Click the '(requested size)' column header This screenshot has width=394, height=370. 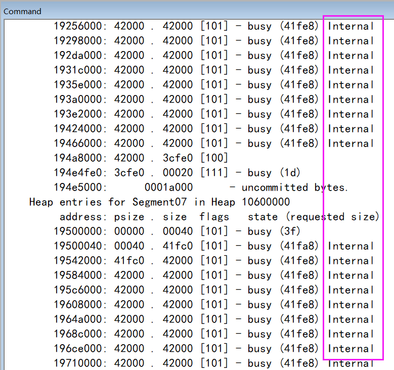tap(332, 217)
